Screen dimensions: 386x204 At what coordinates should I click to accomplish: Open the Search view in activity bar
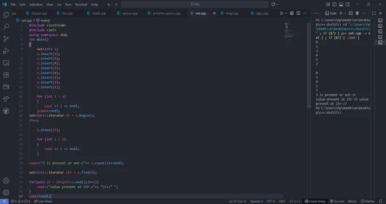[6, 27]
